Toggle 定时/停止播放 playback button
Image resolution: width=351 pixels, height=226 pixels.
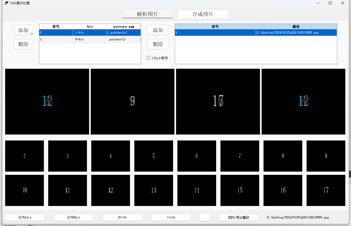239,217
